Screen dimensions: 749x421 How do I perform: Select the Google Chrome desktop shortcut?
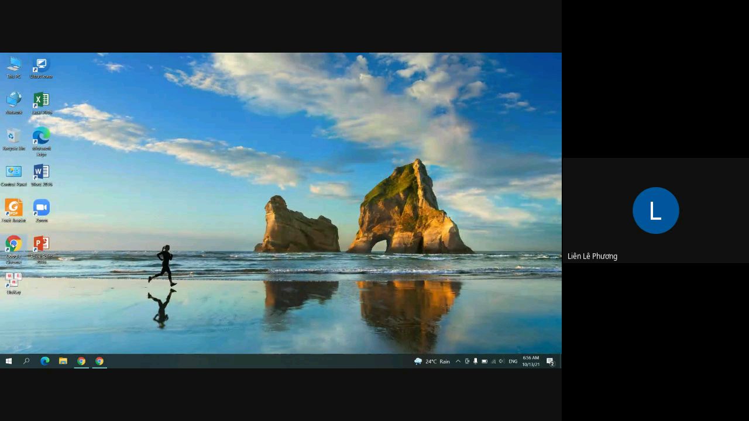pyautogui.click(x=13, y=245)
